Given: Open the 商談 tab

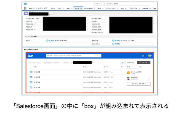Looking at the screenshot, I should pos(99,9).
